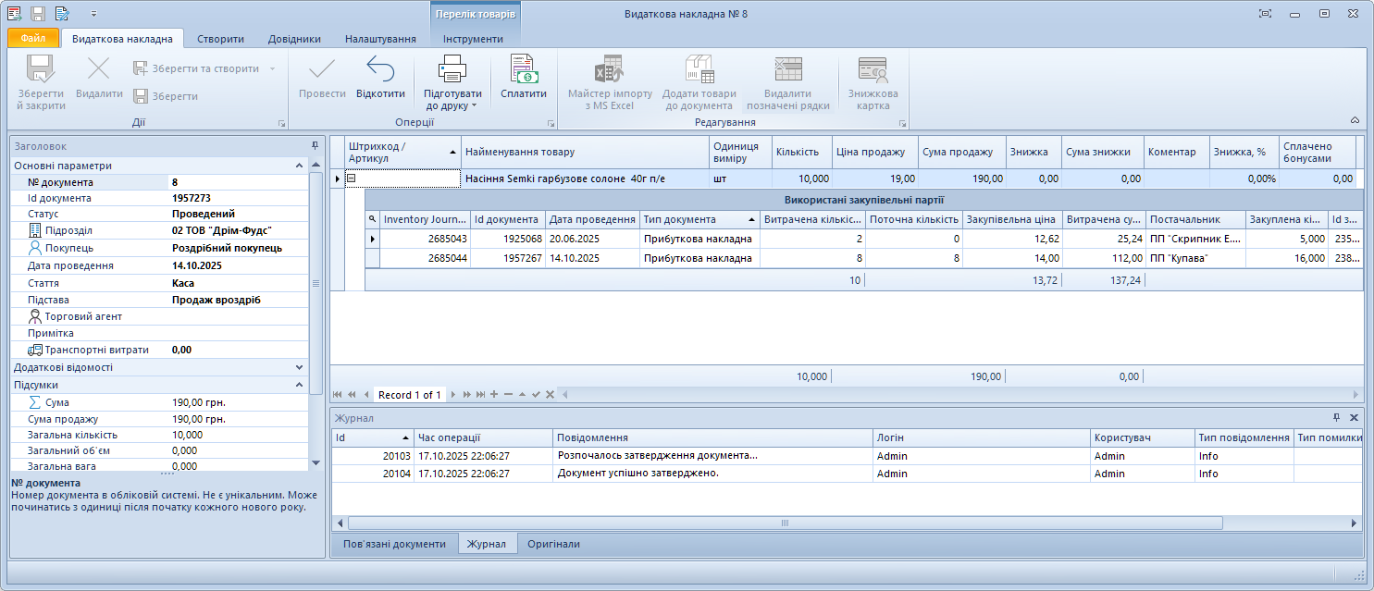Screen dimensions: 1374x591
Task: Pin the Заголовок panel with pushpin icon
Action: (315, 146)
